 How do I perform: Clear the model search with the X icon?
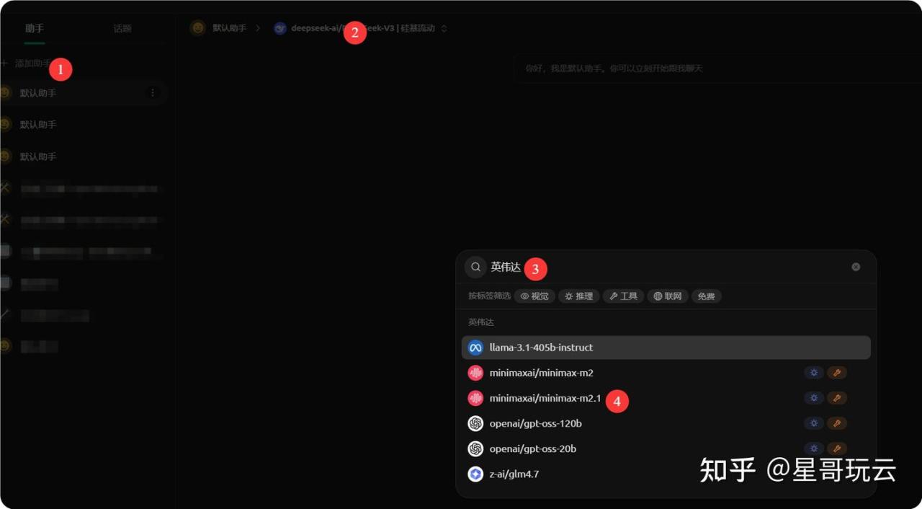coord(856,267)
